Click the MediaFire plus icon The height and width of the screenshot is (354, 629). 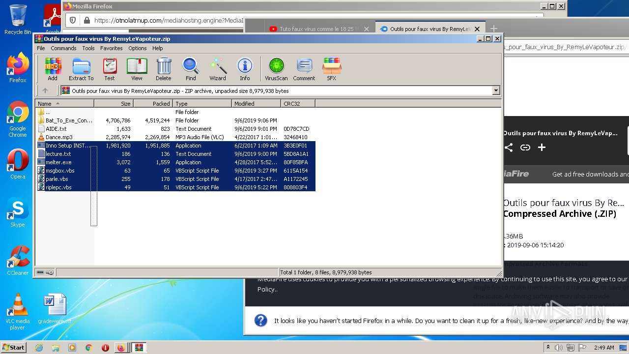coord(542,147)
